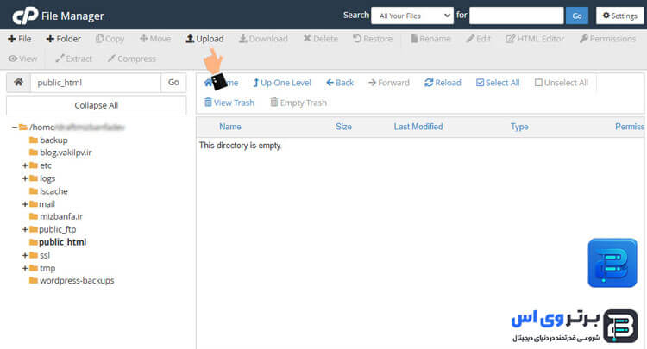Open View Trash
Viewport: 647px width, 349px height.
pyautogui.click(x=229, y=103)
